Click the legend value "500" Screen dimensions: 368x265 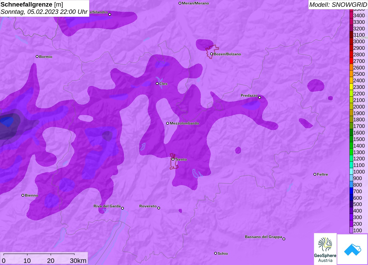357,204
